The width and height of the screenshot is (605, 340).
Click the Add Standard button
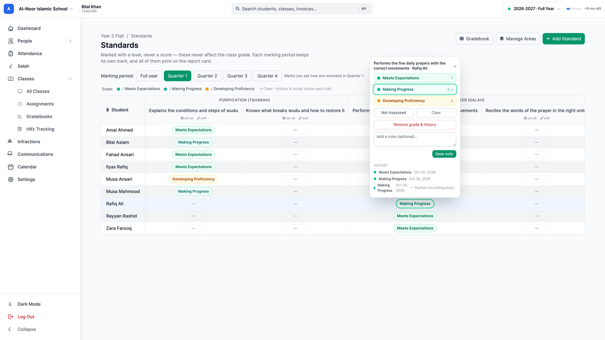coord(563,39)
